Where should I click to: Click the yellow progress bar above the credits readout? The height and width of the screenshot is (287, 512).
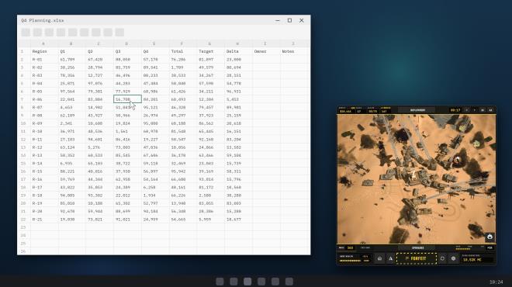click(463, 250)
